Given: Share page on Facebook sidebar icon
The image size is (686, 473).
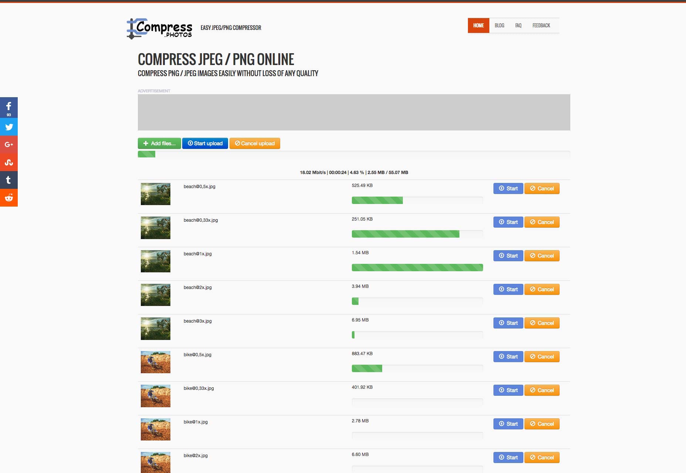Looking at the screenshot, I should point(9,107).
